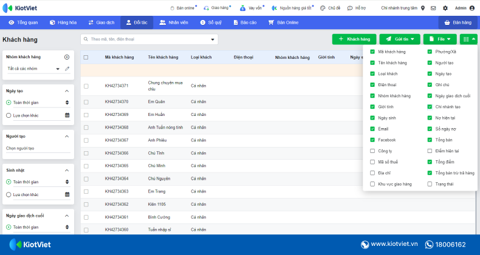Expand the File dropdown button

[x=440, y=39]
